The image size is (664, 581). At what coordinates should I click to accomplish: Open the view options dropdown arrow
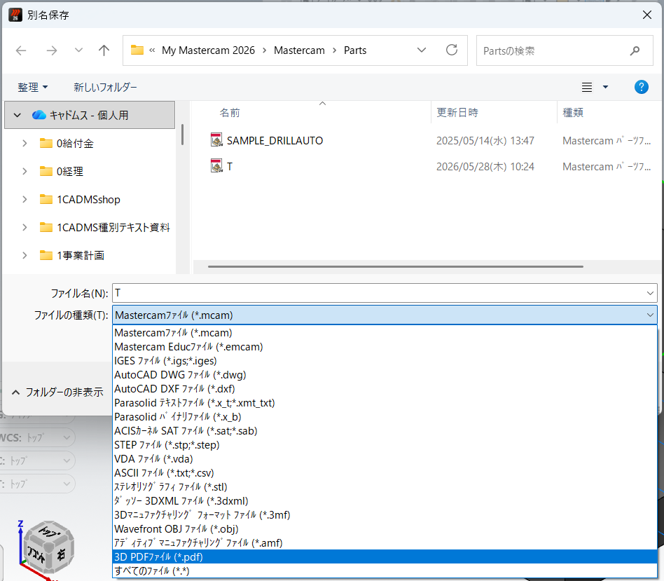click(605, 88)
